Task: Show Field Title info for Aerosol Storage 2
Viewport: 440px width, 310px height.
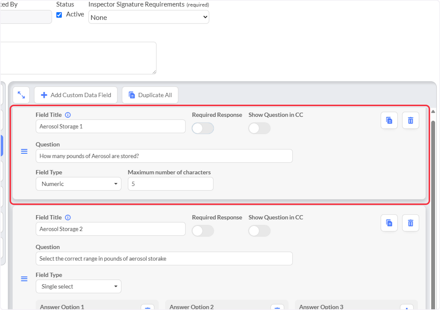Action: tap(68, 217)
